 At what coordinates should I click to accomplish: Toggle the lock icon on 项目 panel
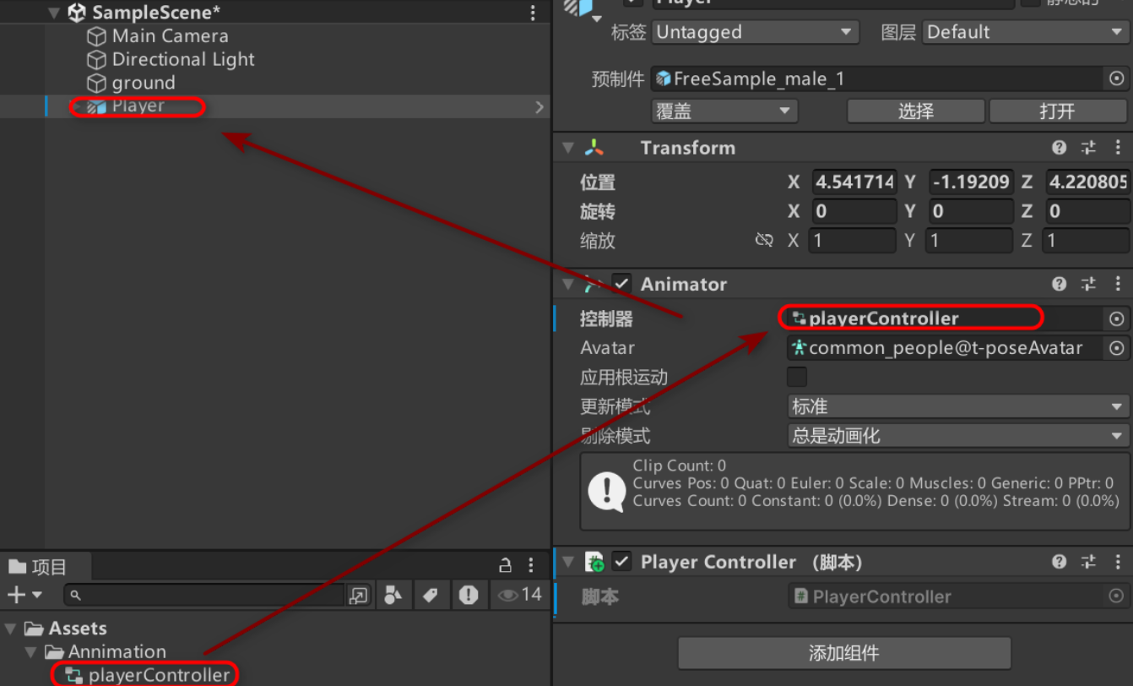pos(505,566)
